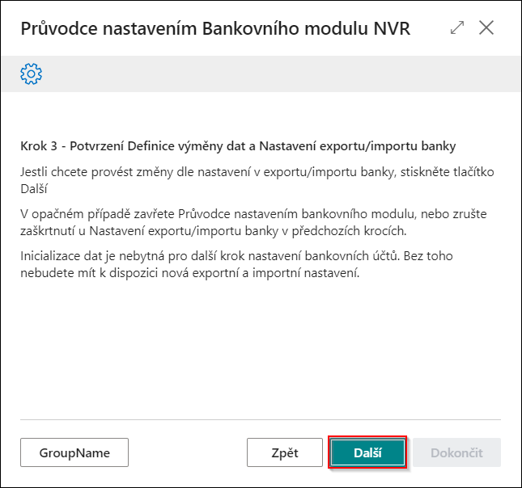Click the paragraph starting with Jestli chcete provést
The image size is (522, 488).
click(257, 180)
